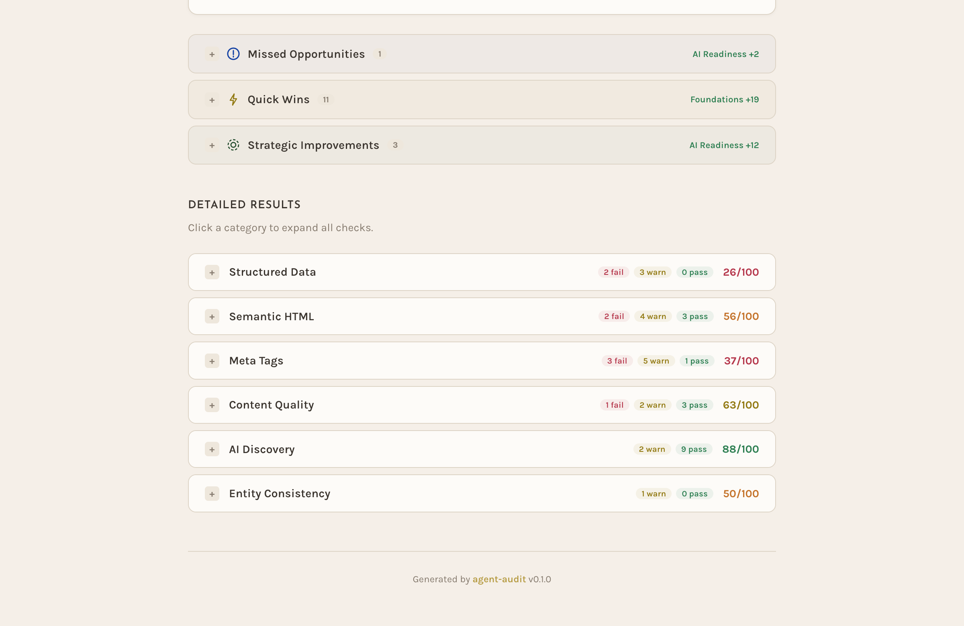Screen dimensions: 964x626
Task: Click the lightning bolt icon in Quick Wins
Action: (x=233, y=99)
